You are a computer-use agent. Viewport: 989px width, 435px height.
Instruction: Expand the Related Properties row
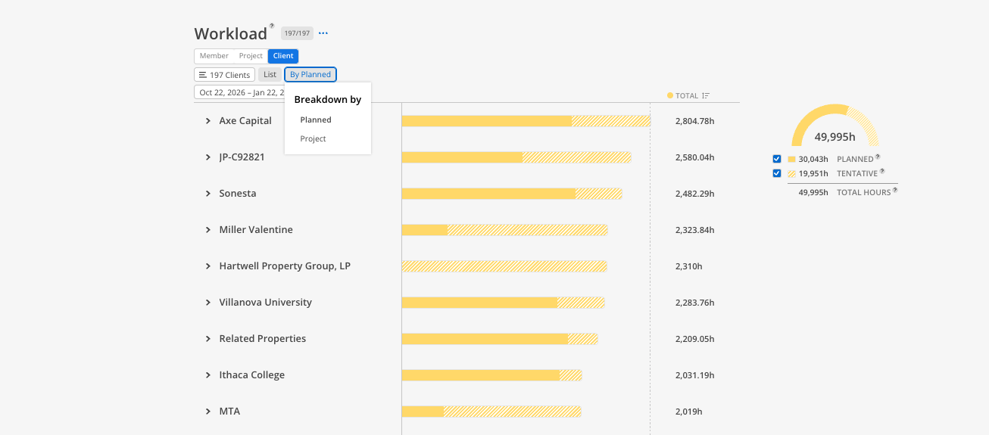[208, 339]
